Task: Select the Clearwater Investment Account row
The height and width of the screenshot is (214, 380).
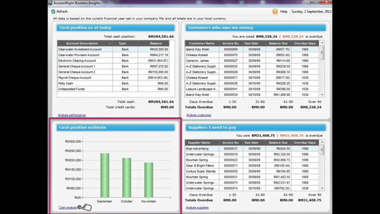Action: [113, 49]
